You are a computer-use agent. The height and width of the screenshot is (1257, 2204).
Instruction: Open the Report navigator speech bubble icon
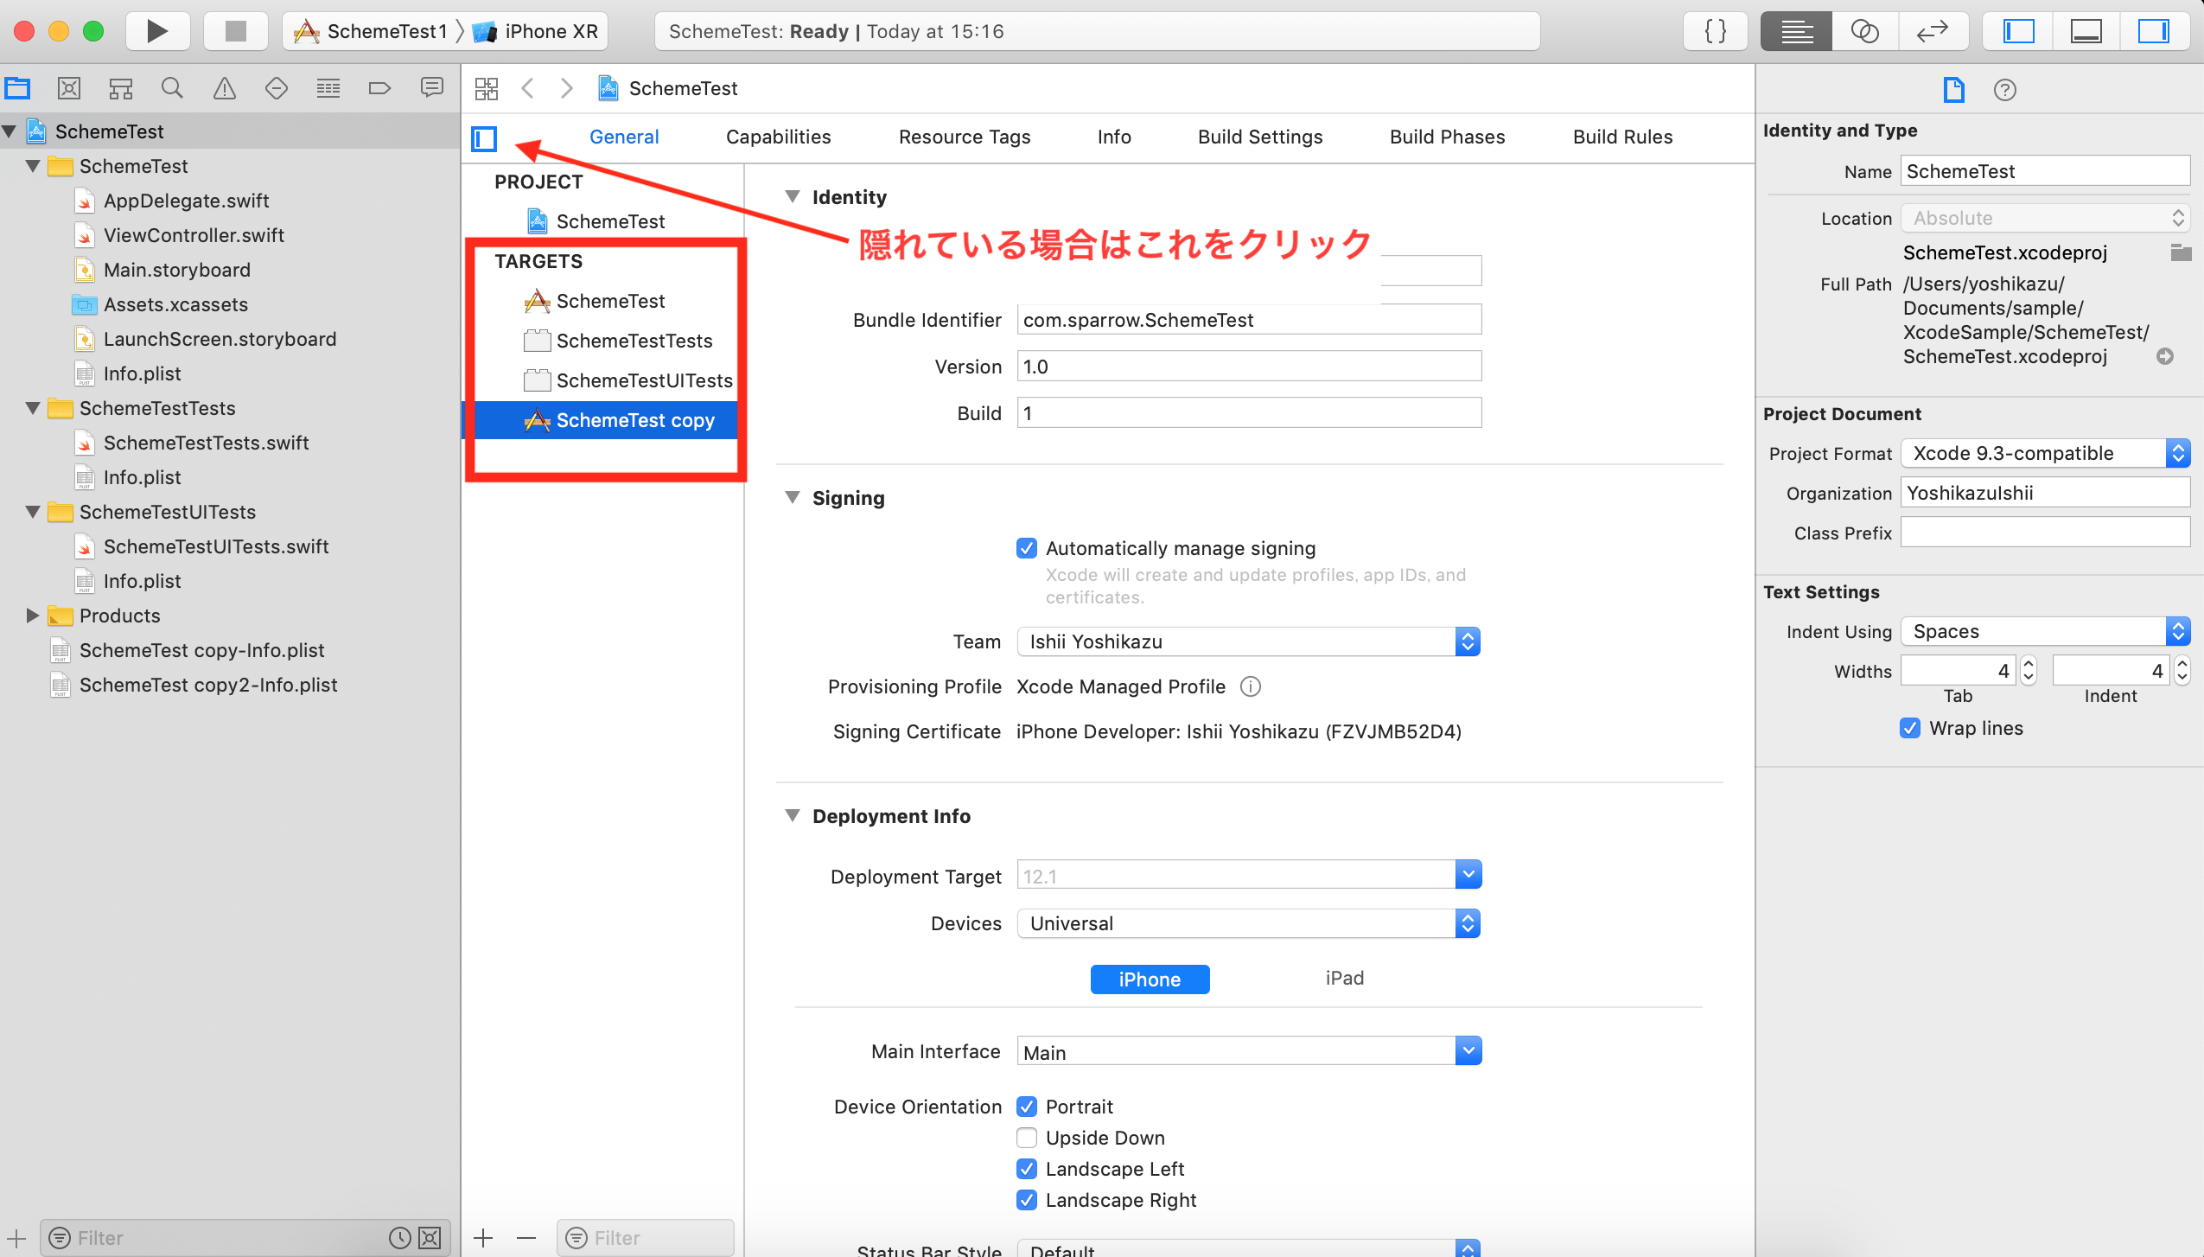point(431,87)
